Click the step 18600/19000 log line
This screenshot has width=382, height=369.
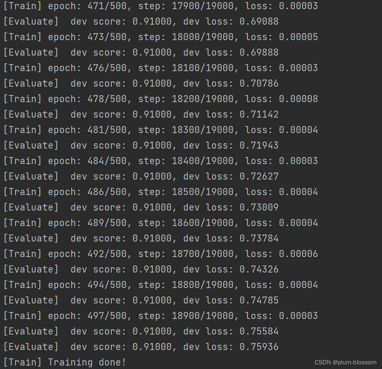[161, 223]
